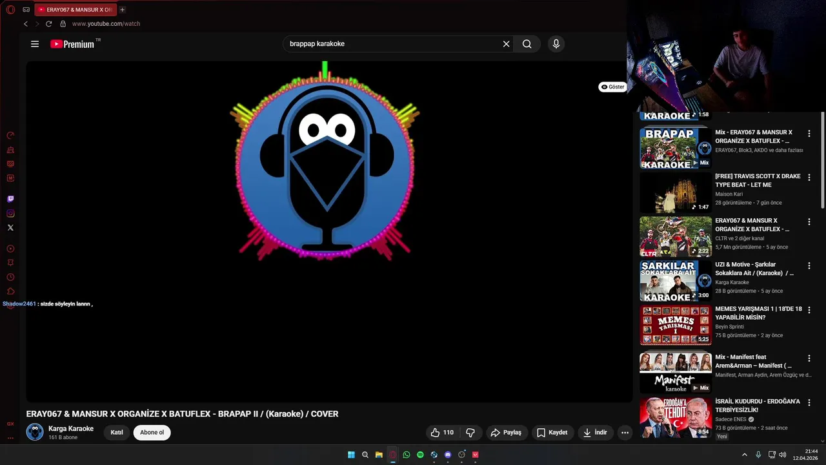Viewport: 826px width, 465px height.
Task: Open options for MEMES YARIŞMASI video
Action: click(809, 310)
